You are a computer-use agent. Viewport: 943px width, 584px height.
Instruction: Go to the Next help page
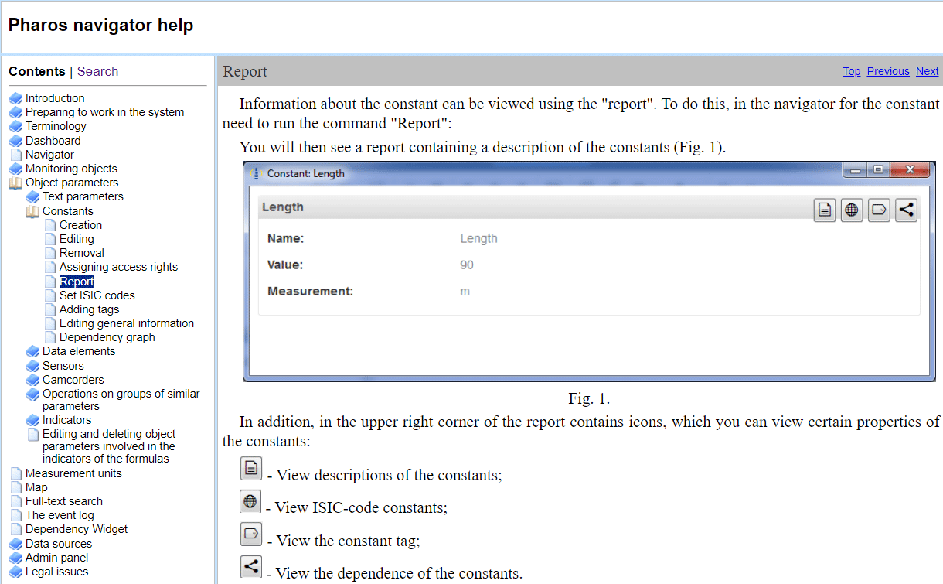(x=927, y=71)
